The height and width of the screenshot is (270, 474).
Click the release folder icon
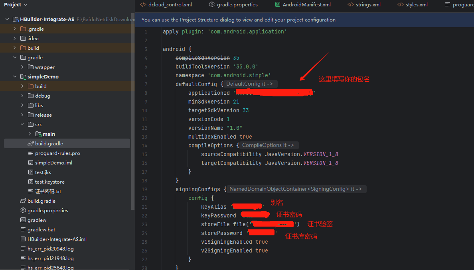pyautogui.click(x=31, y=115)
